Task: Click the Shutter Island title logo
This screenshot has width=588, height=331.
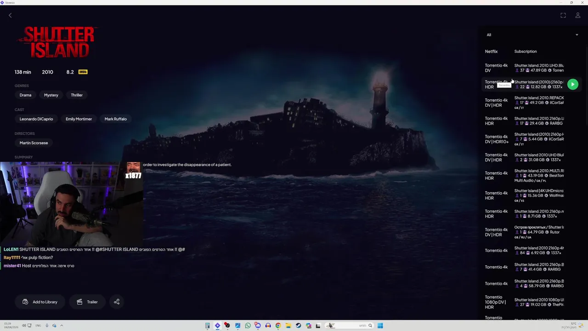Action: (59, 42)
